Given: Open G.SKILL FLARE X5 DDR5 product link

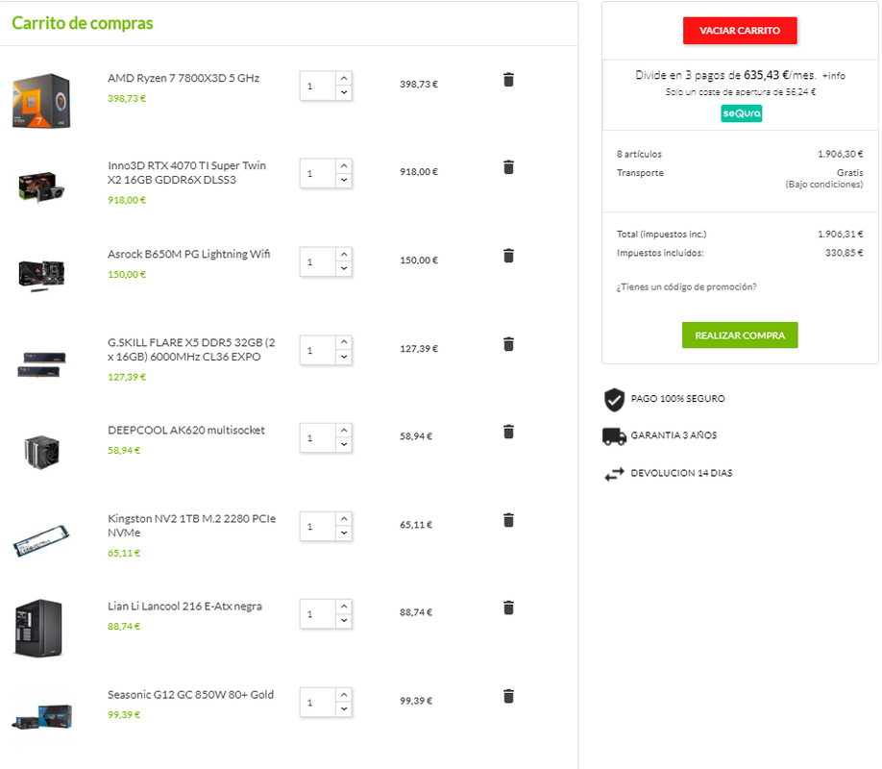Looking at the screenshot, I should [191, 350].
